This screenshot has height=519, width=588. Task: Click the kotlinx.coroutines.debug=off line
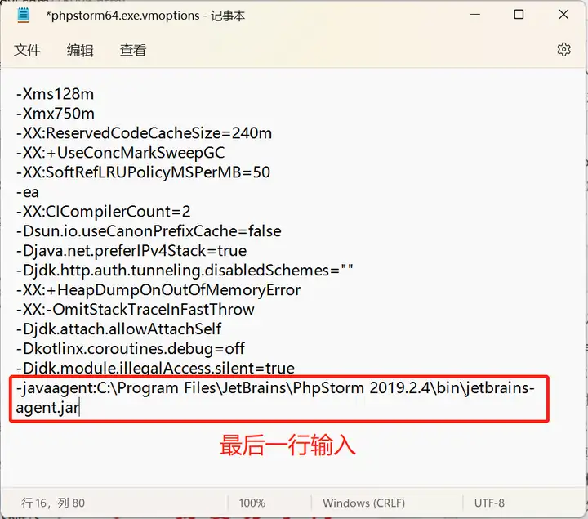tap(131, 349)
